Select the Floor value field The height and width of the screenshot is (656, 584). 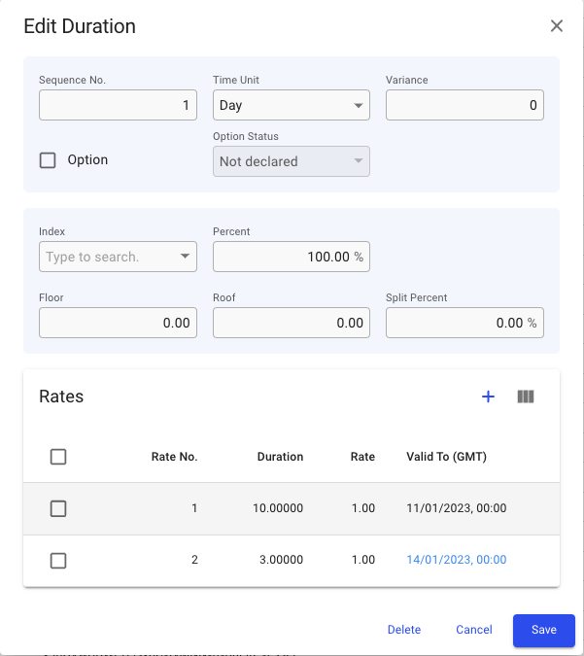[x=118, y=323]
